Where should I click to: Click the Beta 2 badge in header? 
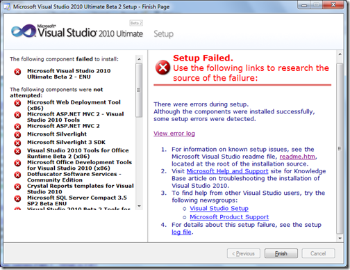click(136, 23)
